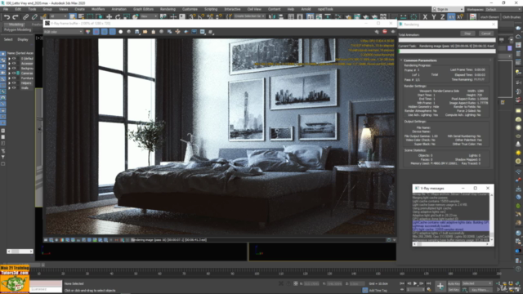
Task: Expand the Background layer tree arrow
Action: 9,68
